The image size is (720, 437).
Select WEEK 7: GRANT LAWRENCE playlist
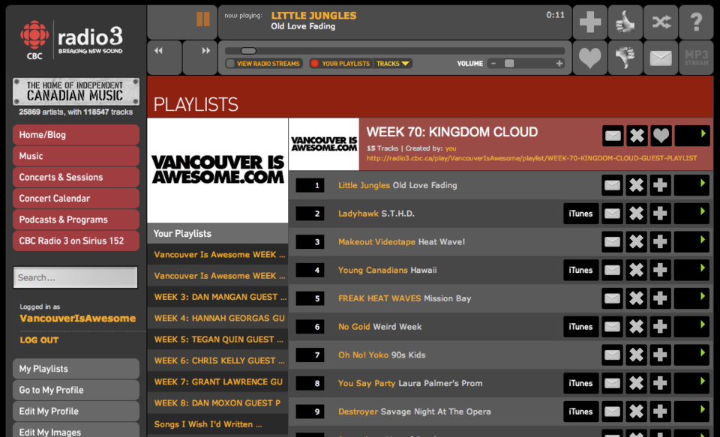(217, 382)
